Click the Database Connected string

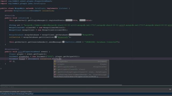(101, 42)
